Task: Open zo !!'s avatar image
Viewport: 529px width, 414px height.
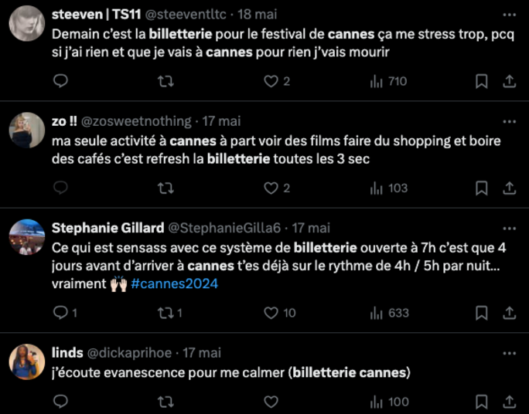Action: [27, 130]
